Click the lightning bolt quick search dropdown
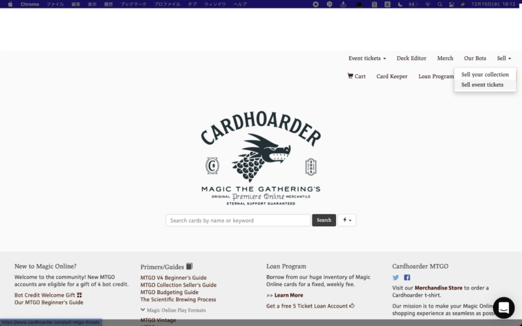This screenshot has height=326, width=522. (x=347, y=220)
